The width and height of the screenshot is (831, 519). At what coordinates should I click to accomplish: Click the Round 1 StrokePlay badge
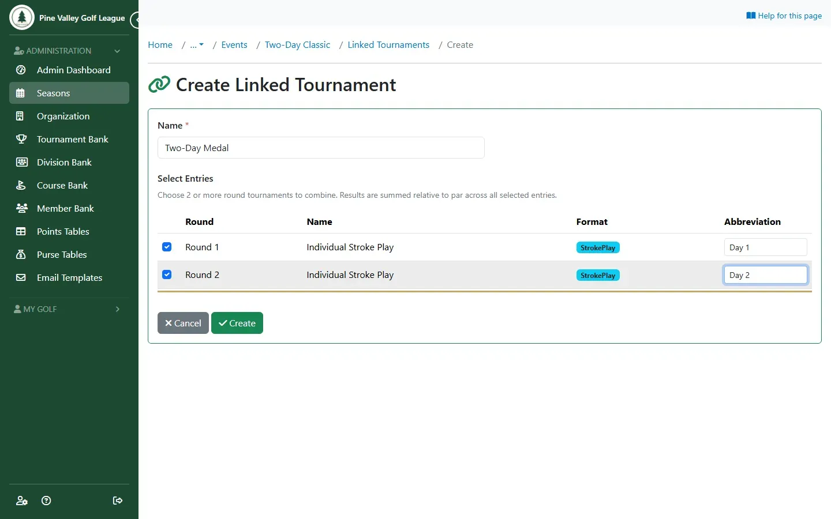point(598,247)
